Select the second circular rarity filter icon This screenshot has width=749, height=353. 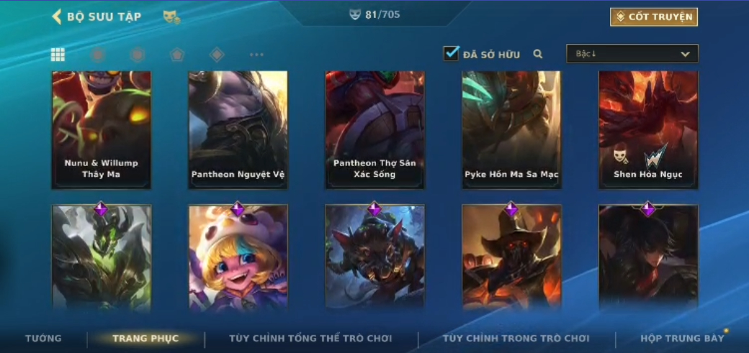[x=138, y=55]
